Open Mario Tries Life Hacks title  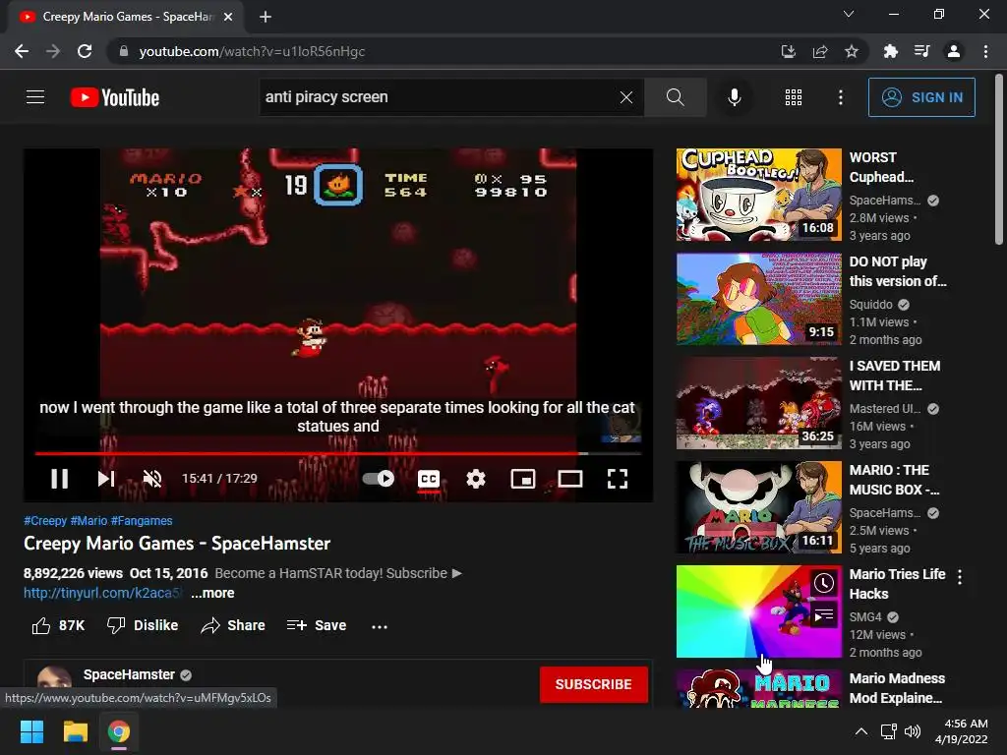[x=897, y=584]
